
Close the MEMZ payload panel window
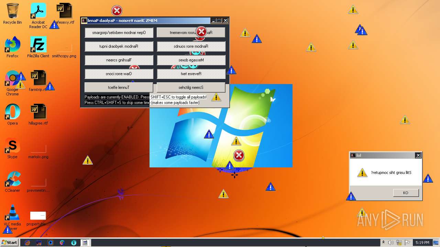click(x=225, y=21)
